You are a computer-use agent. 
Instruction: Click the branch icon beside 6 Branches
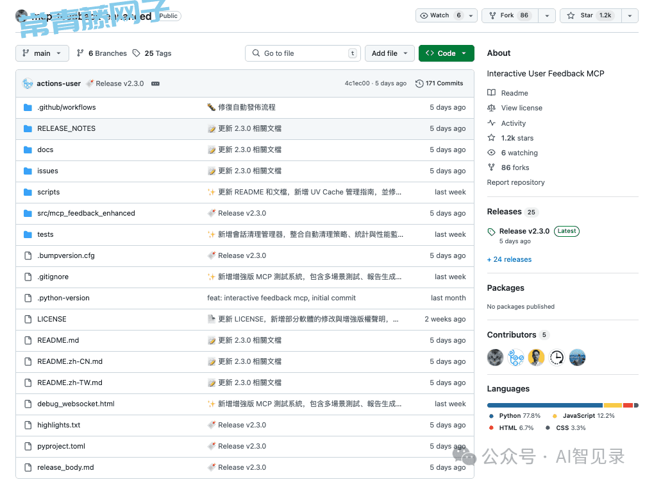[x=80, y=53]
